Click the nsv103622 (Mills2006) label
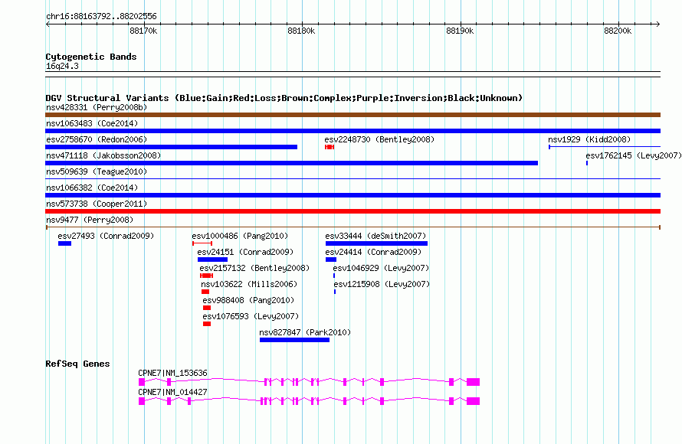The width and height of the screenshot is (682, 444). click(x=249, y=284)
